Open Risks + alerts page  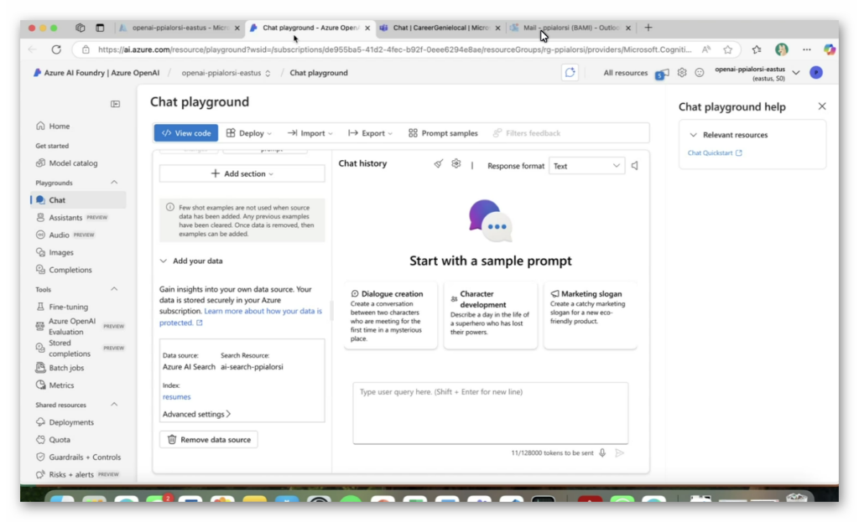[71, 474]
